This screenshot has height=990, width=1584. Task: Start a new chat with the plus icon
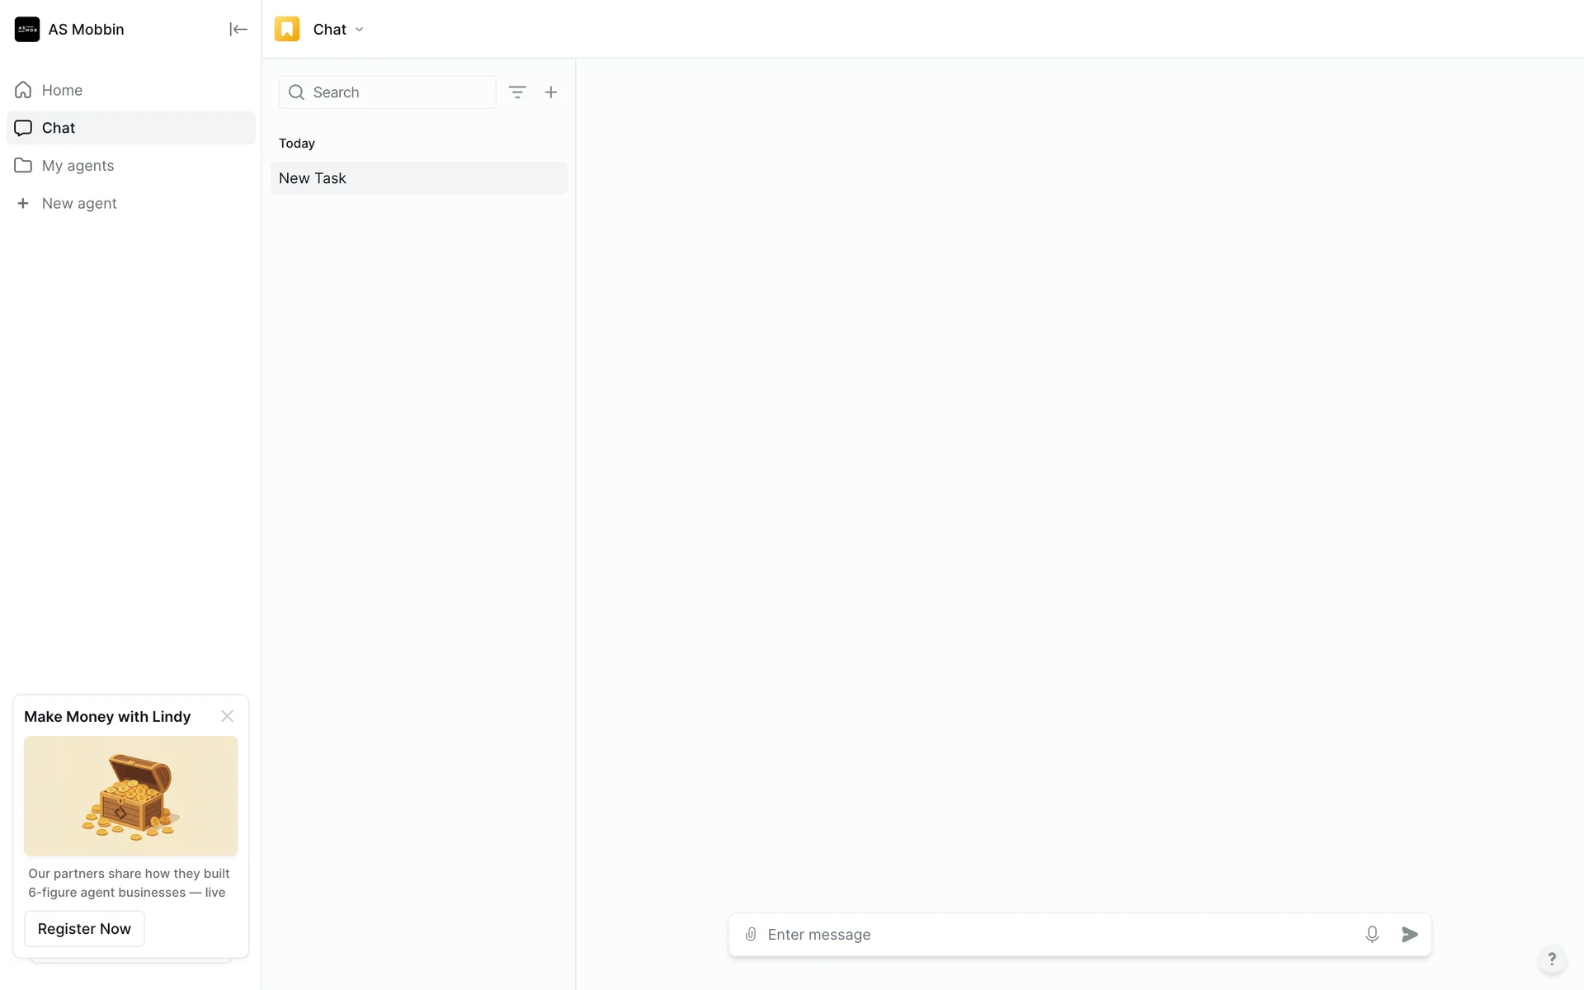tap(551, 92)
